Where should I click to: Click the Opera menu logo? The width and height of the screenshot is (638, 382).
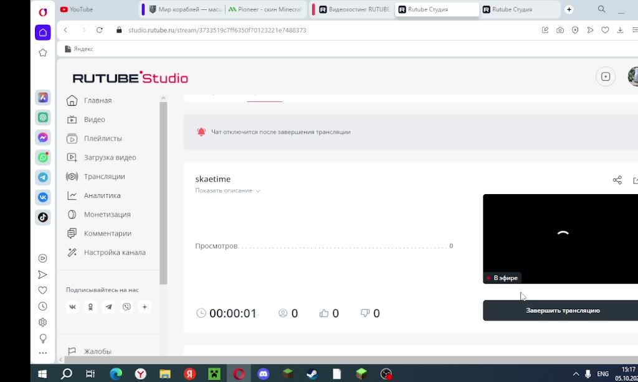43,12
